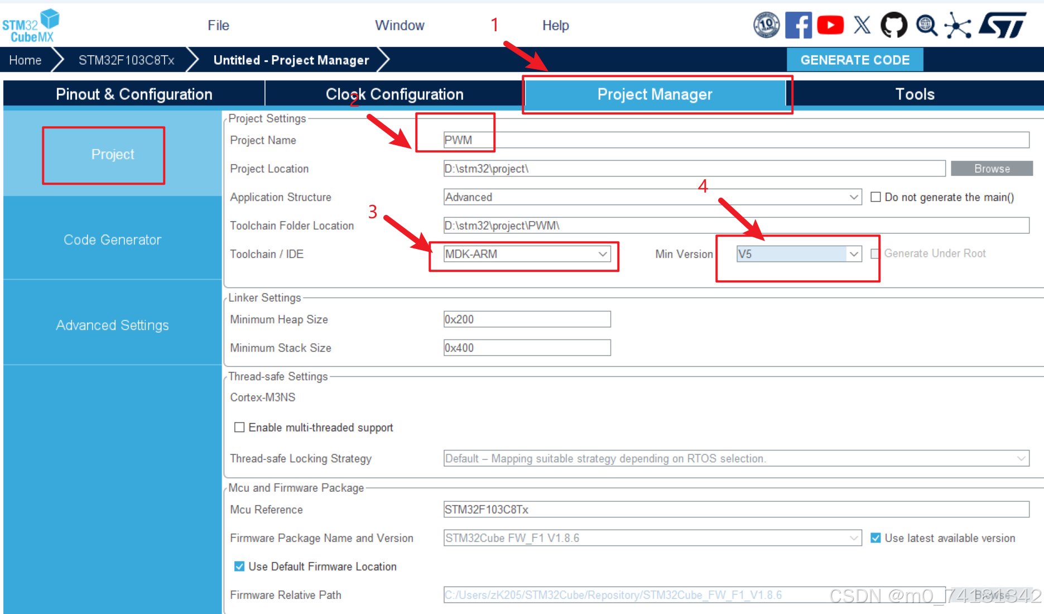This screenshot has width=1044, height=614.
Task: Open the File menu
Action: click(218, 26)
